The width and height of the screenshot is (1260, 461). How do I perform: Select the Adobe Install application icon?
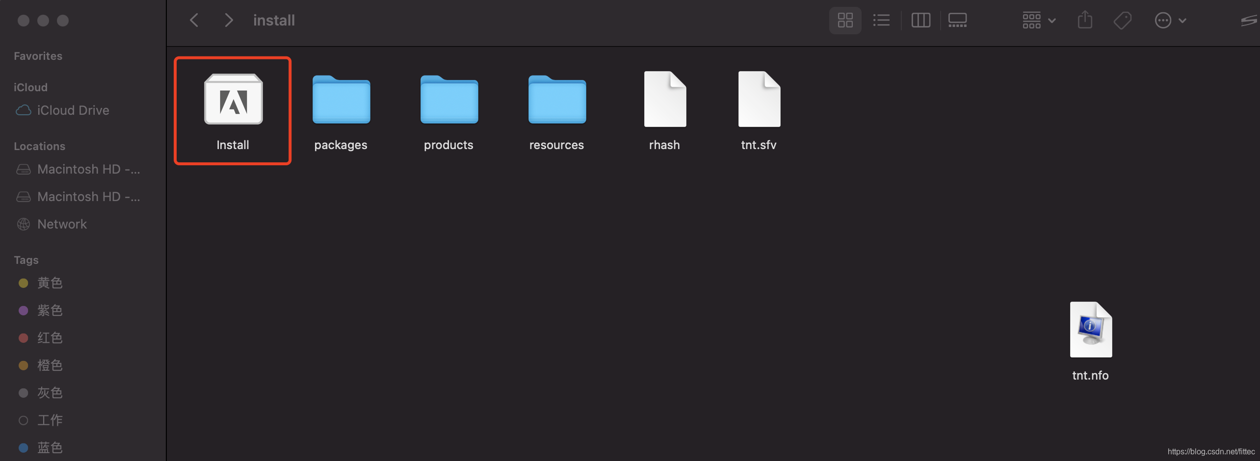point(233,99)
